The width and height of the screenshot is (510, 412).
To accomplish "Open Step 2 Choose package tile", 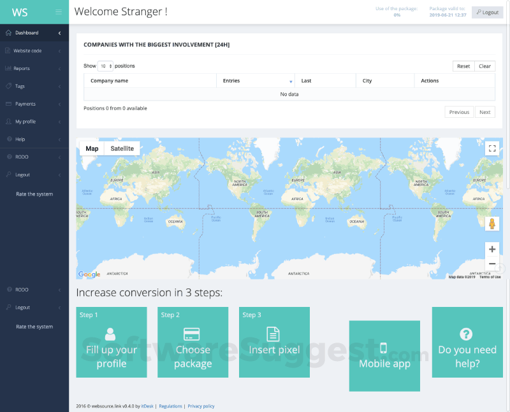I will click(x=193, y=342).
